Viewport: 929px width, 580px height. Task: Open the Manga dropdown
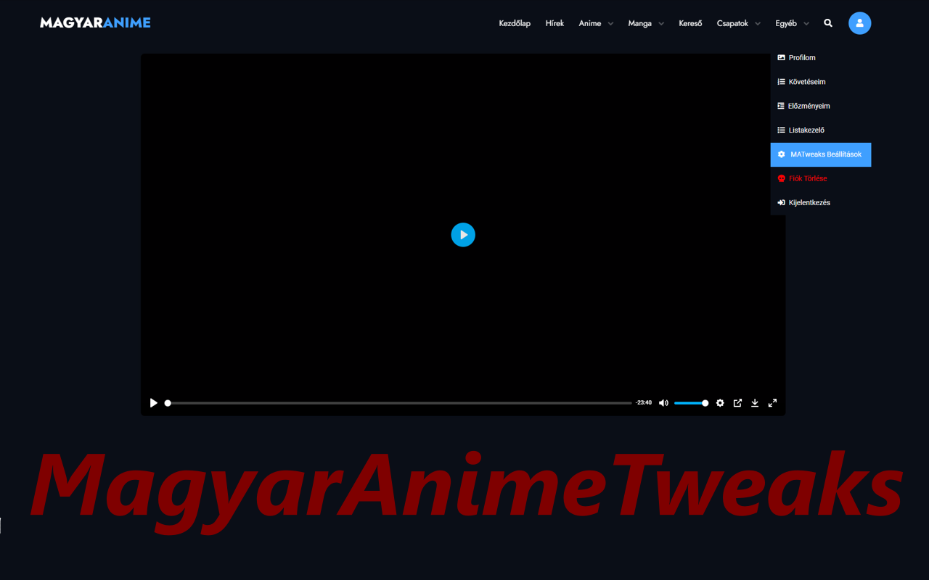click(x=645, y=22)
